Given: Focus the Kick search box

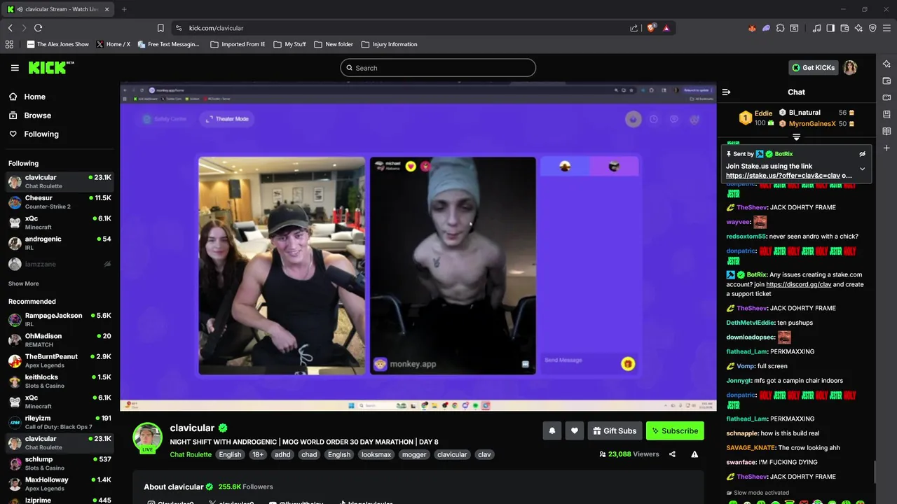Looking at the screenshot, I should tap(438, 68).
